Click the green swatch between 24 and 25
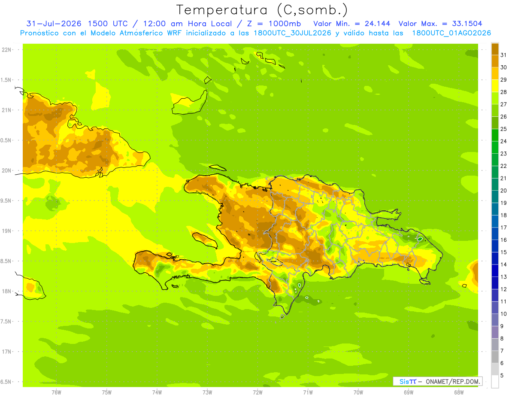Screen dimensions: 515x398 point(495,135)
